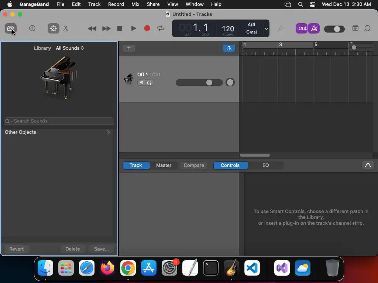378x283 pixels.
Task: Open Visual Studio Code from the Dock
Action: click(x=252, y=268)
